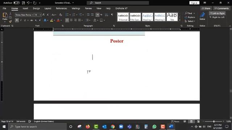232x130 pixels.
Task: Switch to the Layout tab
Action: (x=48, y=8)
